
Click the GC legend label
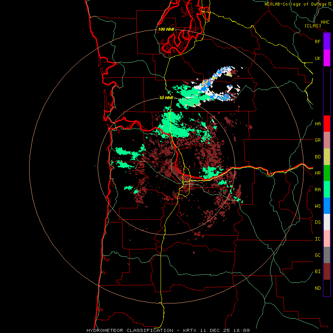tap(317, 255)
